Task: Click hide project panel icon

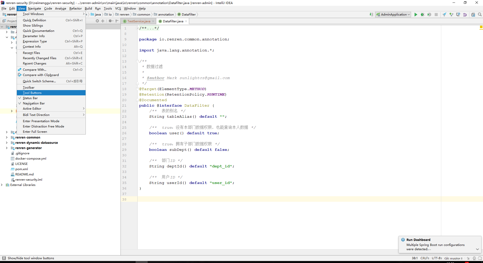Action: tap(117, 21)
